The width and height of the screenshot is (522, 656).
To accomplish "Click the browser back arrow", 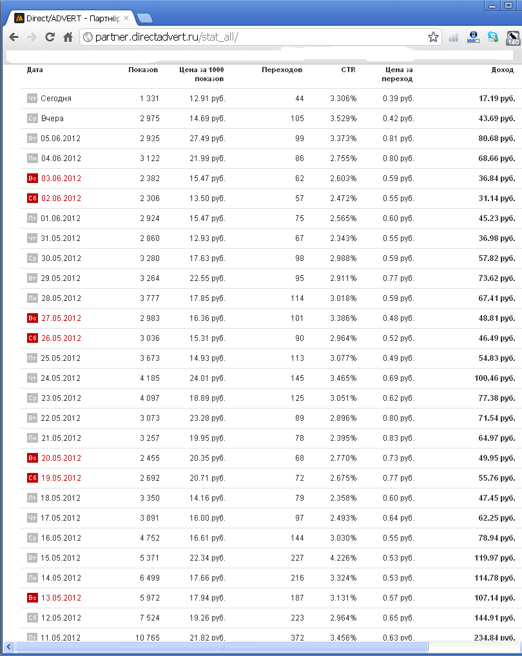I will coord(13,37).
